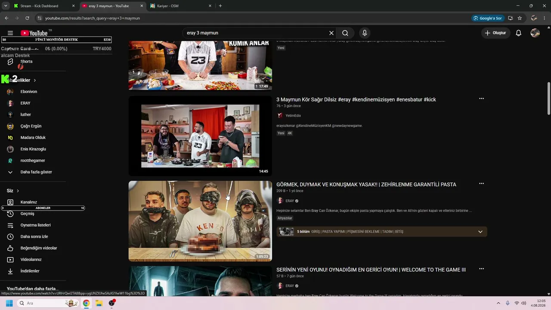Run the search with the magnifier button
The image size is (551, 310).
(x=345, y=33)
